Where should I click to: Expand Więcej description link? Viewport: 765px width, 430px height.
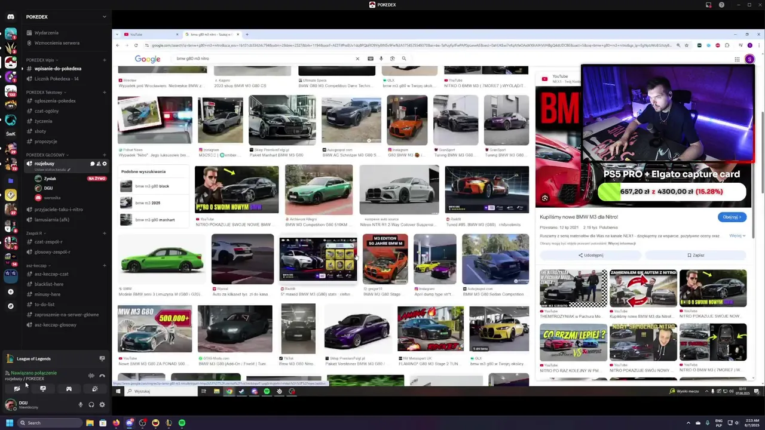pyautogui.click(x=738, y=235)
